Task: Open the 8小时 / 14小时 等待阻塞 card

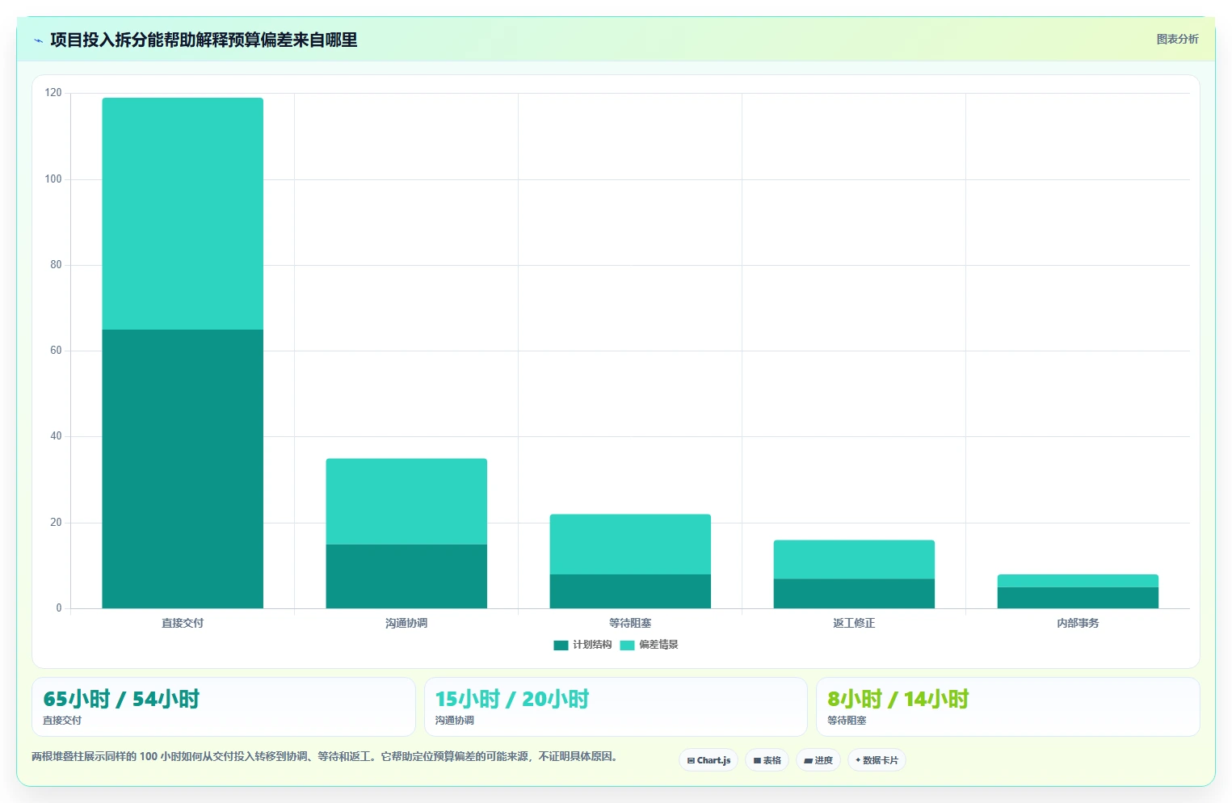Action: click(x=1008, y=707)
